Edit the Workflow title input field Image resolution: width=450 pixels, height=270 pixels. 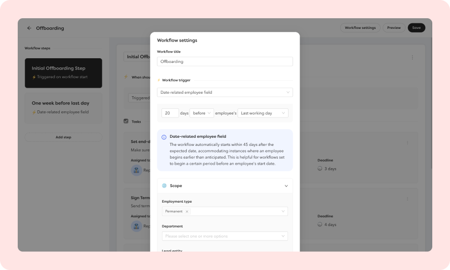point(225,61)
